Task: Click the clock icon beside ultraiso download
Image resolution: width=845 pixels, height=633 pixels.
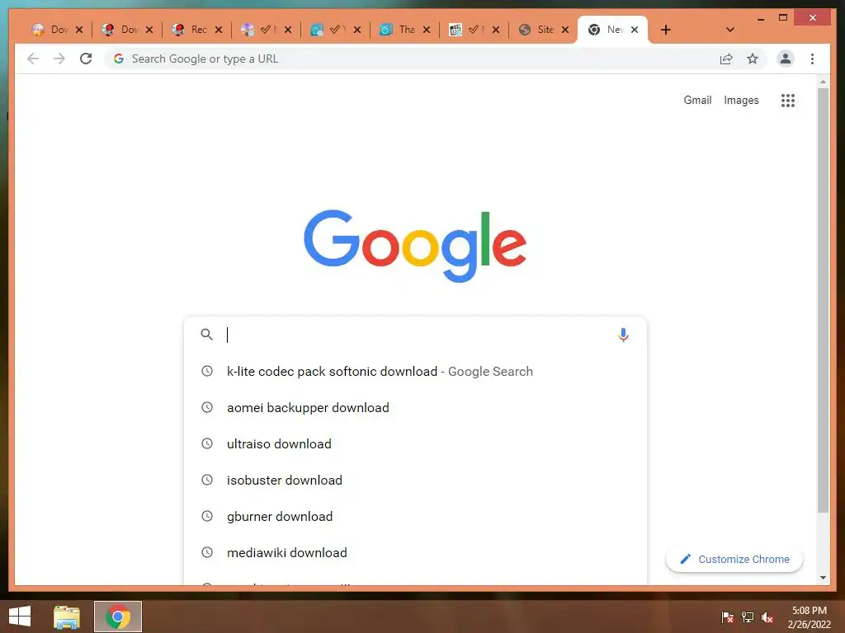Action: (207, 443)
